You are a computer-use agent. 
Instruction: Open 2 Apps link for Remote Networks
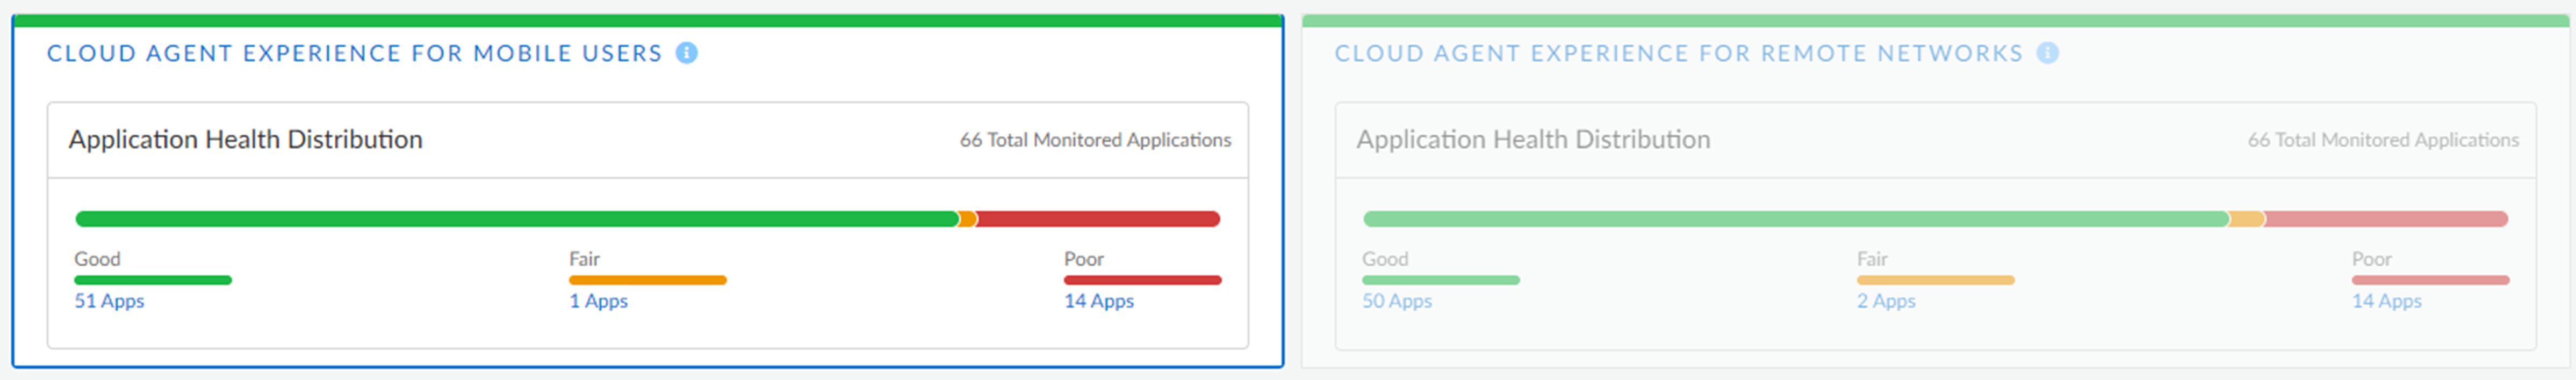click(x=1885, y=301)
